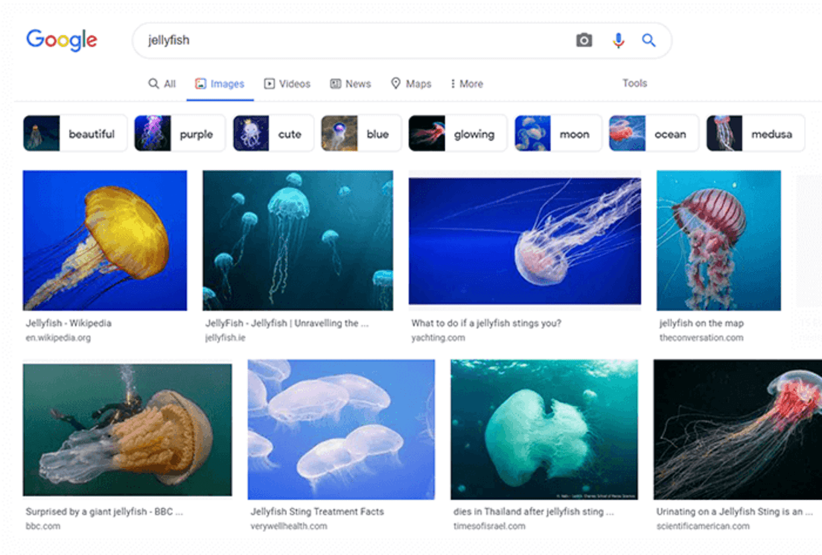Select the 'glowing' filter chip
Screen dimensions: 822x555
tap(457, 134)
